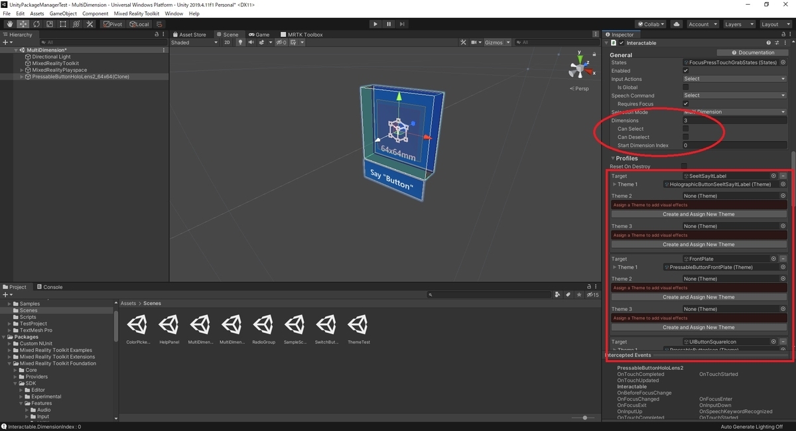796x431 pixels.
Task: Select the Hand tool in the toolbar
Action: pyautogui.click(x=9, y=24)
